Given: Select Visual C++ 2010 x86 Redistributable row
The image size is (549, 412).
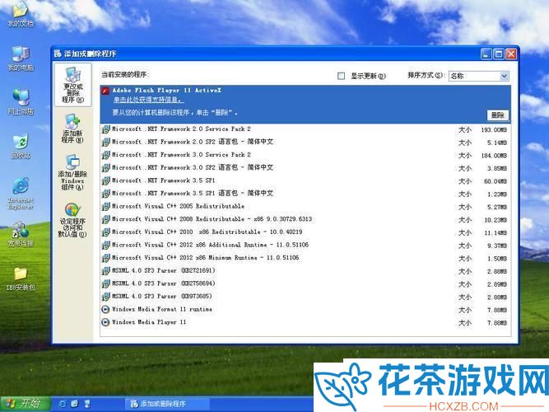Looking at the screenshot, I should [305, 232].
